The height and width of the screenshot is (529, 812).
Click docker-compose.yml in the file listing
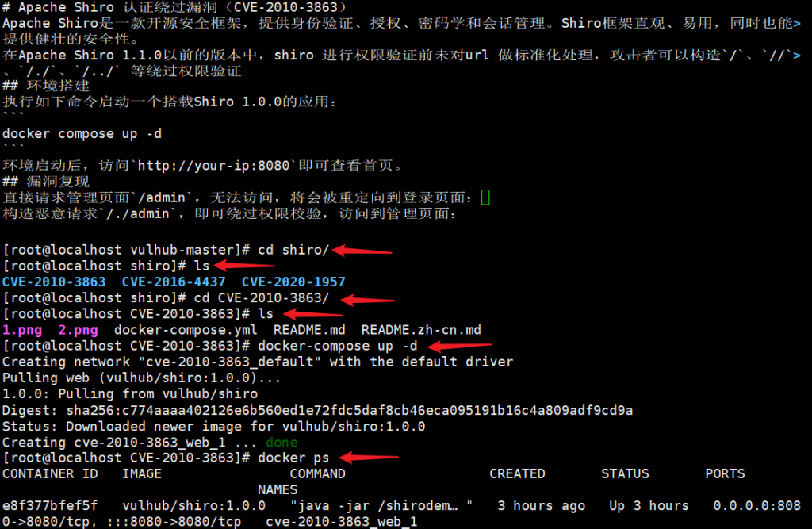(186, 330)
